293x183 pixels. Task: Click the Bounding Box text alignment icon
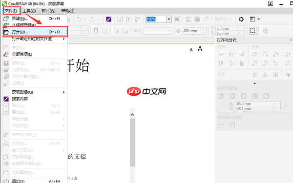275,75
